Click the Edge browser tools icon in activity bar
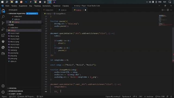The image size is (174, 98). 3,47
